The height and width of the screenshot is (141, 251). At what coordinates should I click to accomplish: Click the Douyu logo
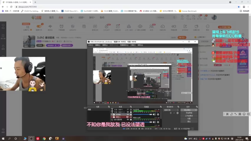[36, 17]
